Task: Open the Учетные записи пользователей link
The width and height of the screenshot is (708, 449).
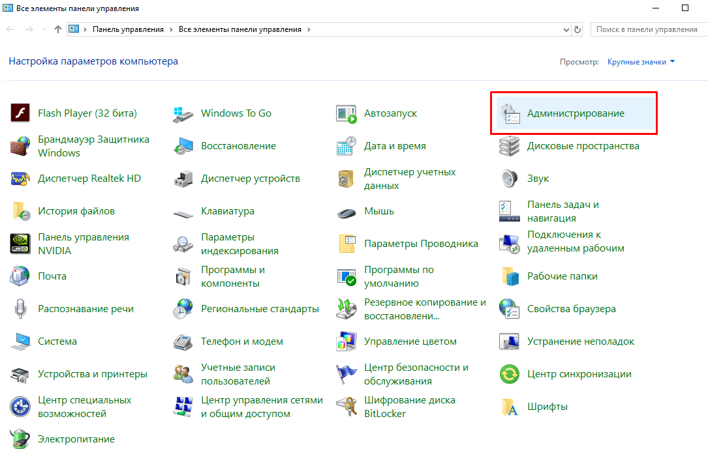Action: point(238,374)
